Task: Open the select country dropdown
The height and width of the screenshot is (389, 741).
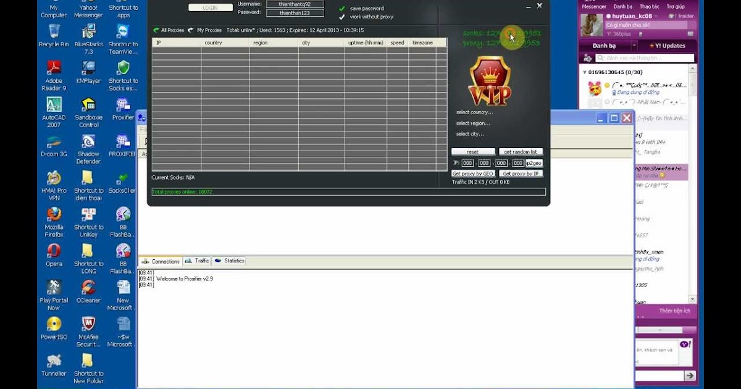Action: click(474, 112)
